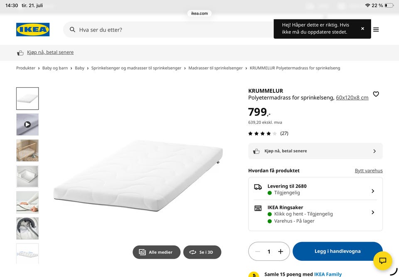Go to Baby og barn breadcrumb

[55, 68]
